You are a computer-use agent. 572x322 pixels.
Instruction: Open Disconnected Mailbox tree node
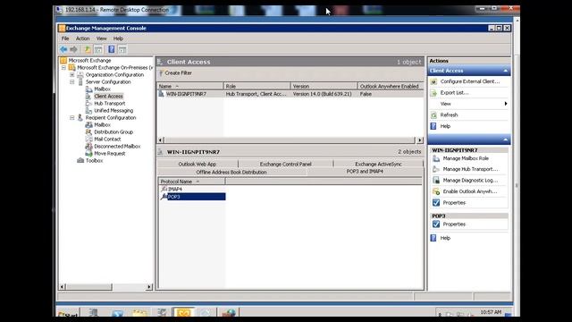(117, 147)
